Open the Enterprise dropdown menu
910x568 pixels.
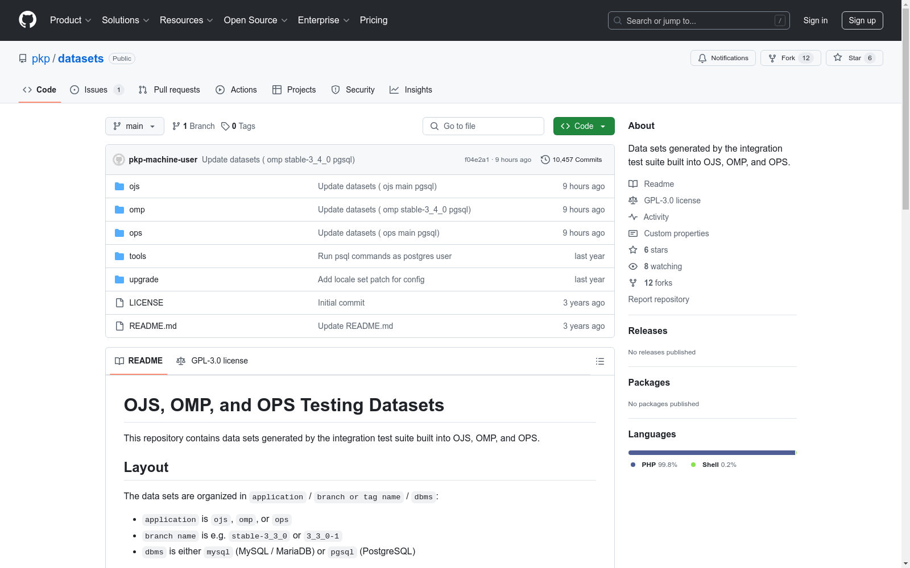324,20
